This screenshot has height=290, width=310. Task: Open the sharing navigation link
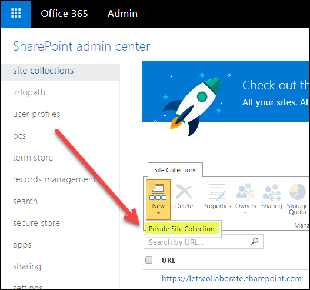[x=27, y=266]
